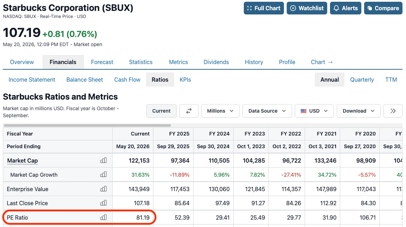Click the Market Cap Growth value 34.72%
This screenshot has width=406, height=227.
(x=327, y=175)
